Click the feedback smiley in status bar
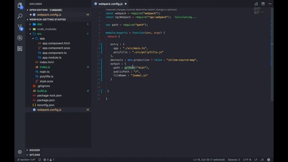288x162 pixels. click(269, 160)
